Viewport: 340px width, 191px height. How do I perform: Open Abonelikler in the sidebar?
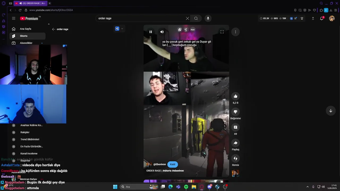(27, 43)
